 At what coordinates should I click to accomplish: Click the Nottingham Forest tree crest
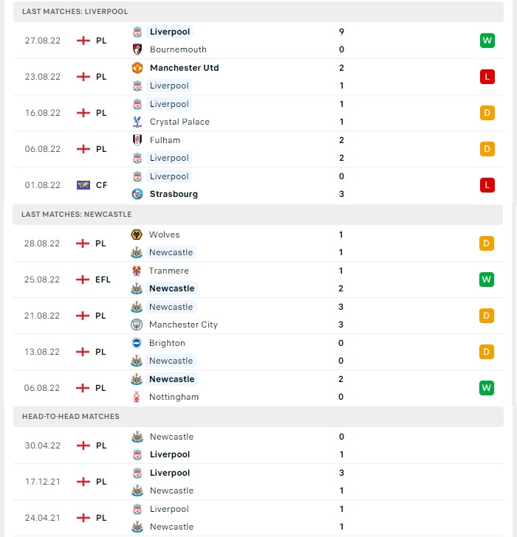tap(137, 397)
